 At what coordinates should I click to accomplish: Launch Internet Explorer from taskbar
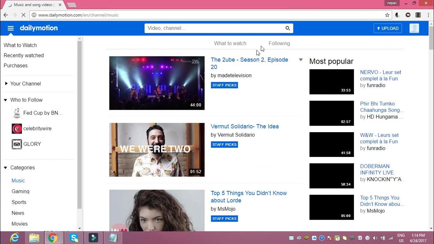click(15, 238)
